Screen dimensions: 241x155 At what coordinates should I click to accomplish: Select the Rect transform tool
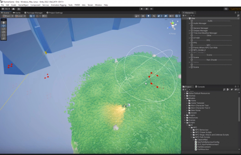click(4, 35)
